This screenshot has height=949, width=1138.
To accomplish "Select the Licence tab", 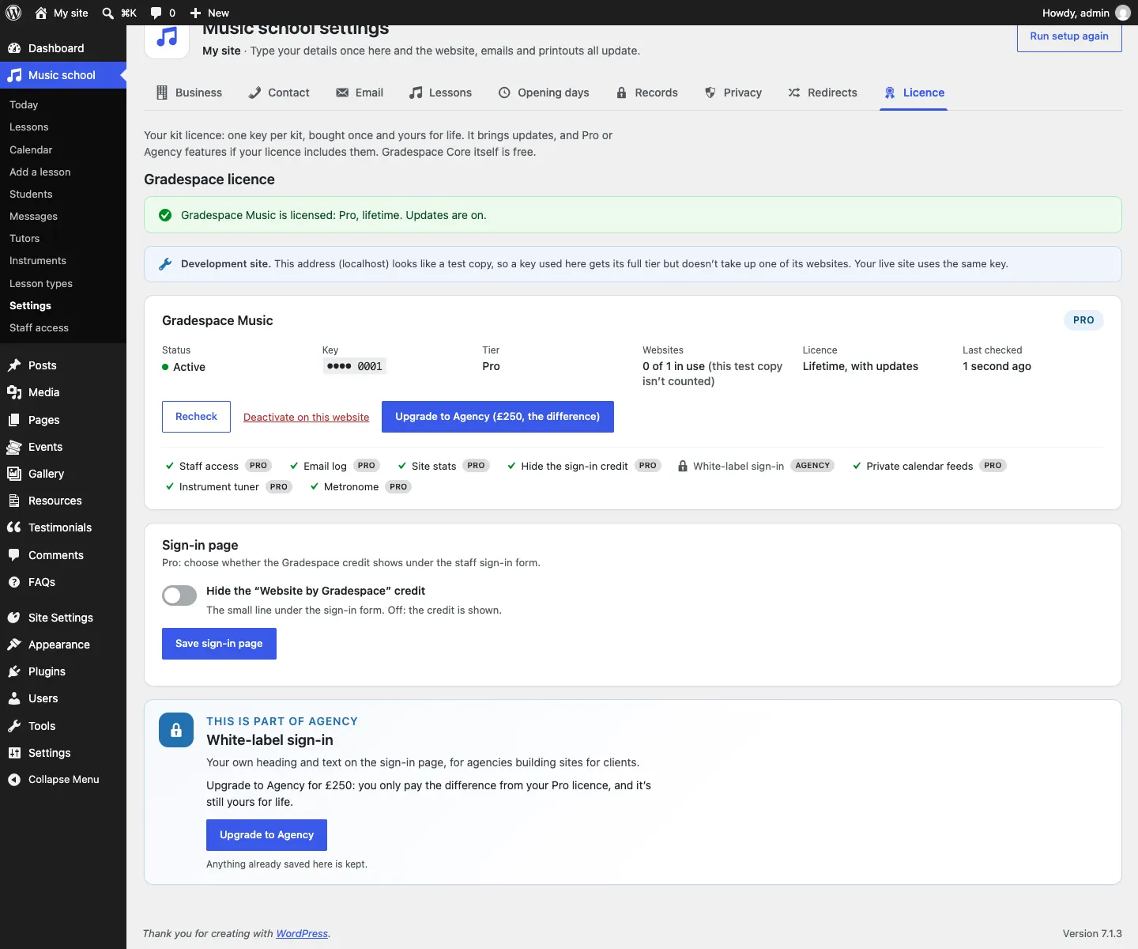I will tap(914, 93).
